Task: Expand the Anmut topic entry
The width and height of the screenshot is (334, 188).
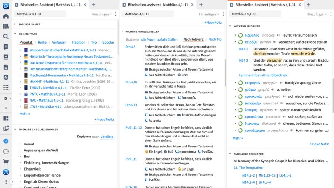Action: click(20, 144)
